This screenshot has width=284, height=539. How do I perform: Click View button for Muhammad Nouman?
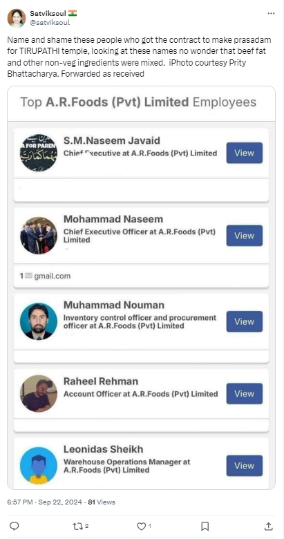click(244, 321)
